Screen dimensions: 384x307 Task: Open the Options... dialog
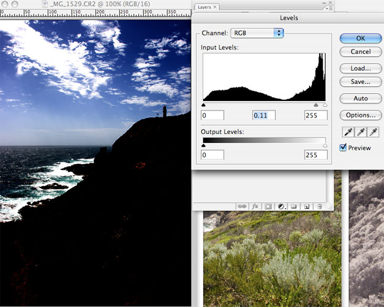coord(360,115)
